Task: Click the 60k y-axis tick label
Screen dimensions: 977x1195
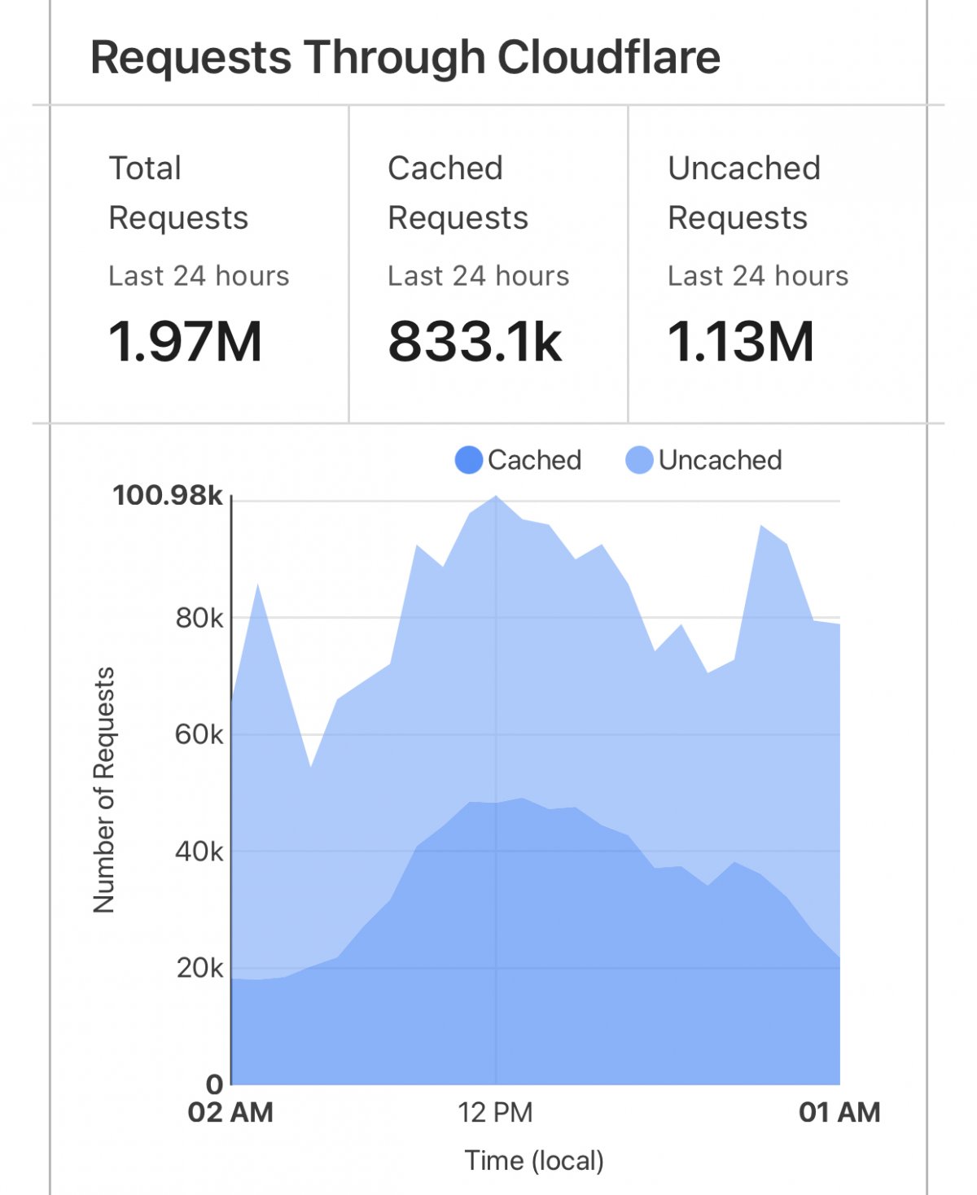Action: click(199, 735)
